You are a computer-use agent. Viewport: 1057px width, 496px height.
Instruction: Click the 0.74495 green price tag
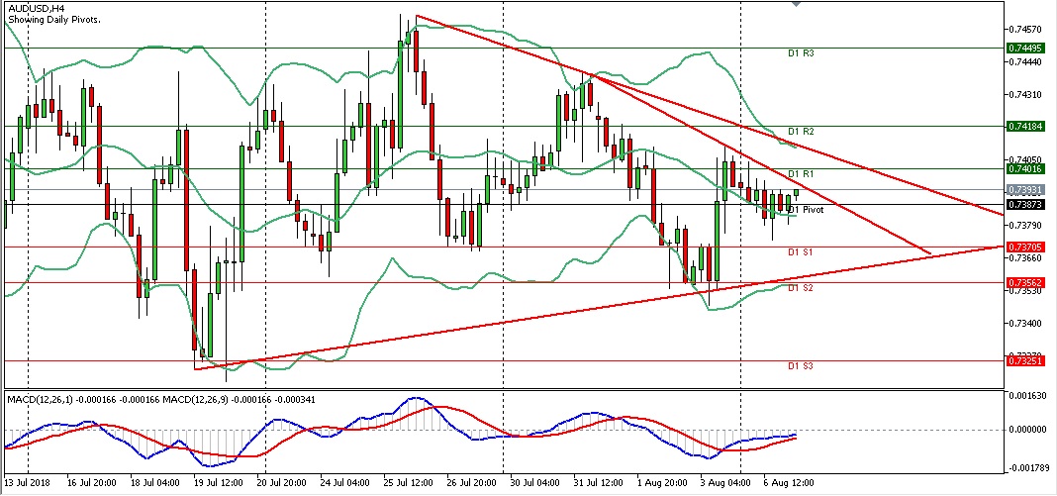pos(1025,48)
